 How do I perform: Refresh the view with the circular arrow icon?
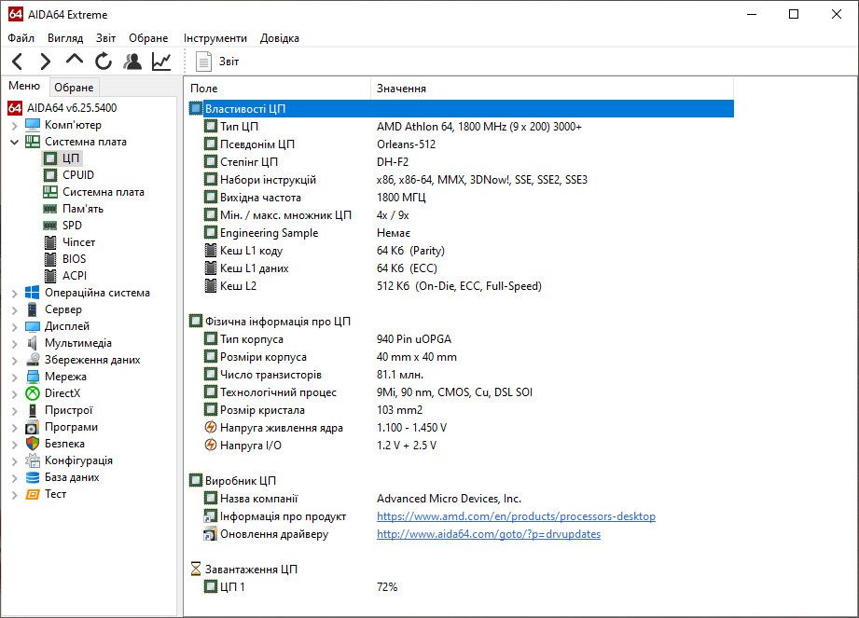pyautogui.click(x=103, y=62)
